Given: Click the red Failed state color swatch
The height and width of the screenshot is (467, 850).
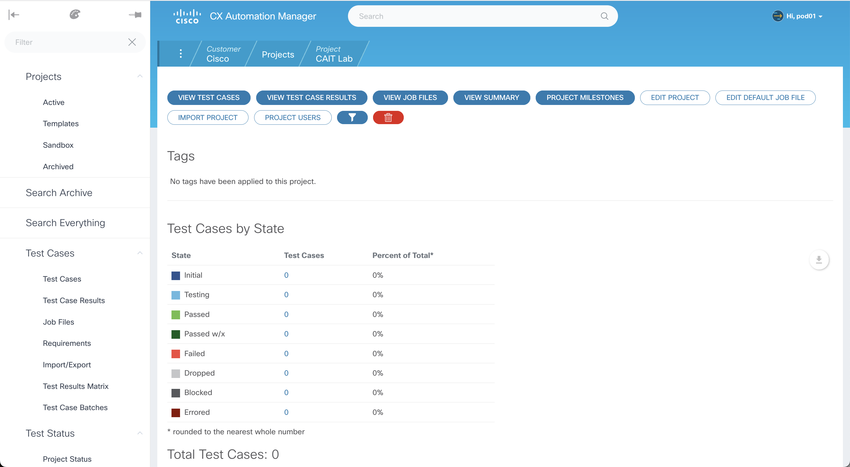Looking at the screenshot, I should [x=176, y=353].
